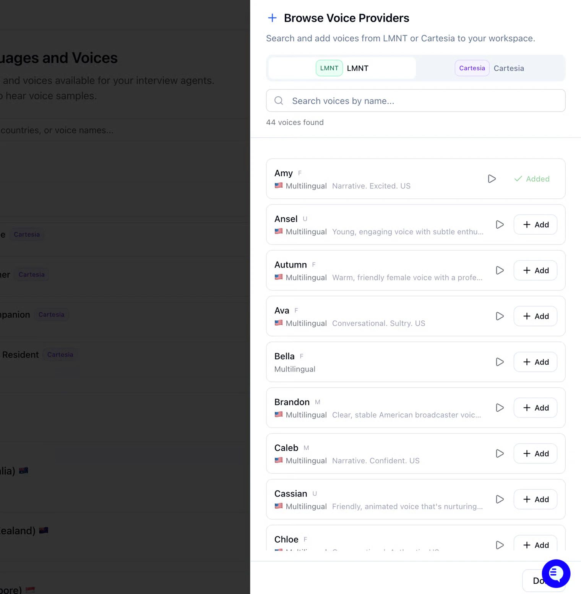
Task: Add the Cassian voice
Action: 535,500
